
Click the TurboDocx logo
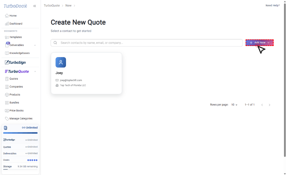15,6
